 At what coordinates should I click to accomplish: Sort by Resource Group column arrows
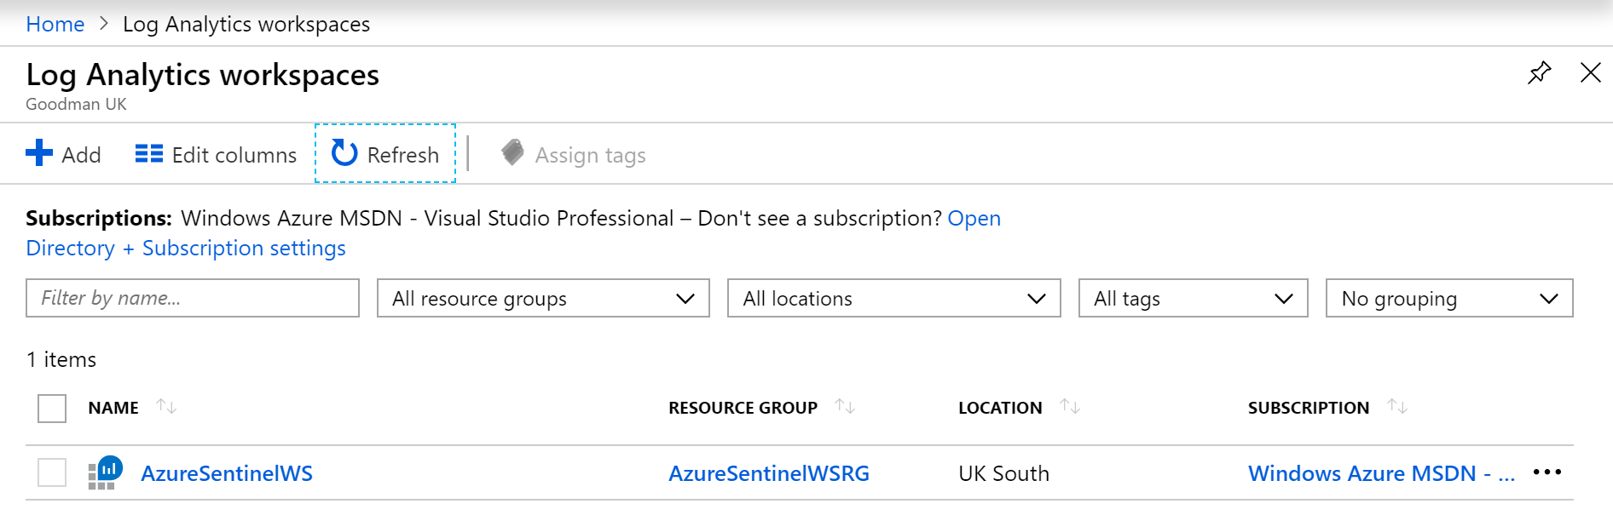click(x=845, y=407)
